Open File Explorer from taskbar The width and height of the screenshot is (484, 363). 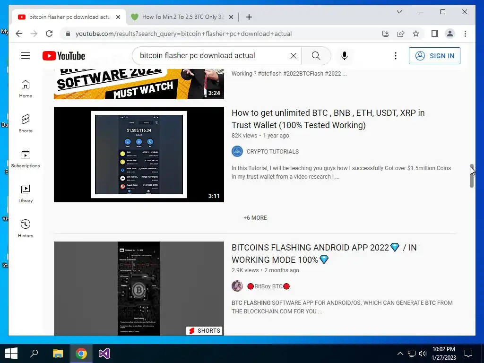tap(58, 354)
